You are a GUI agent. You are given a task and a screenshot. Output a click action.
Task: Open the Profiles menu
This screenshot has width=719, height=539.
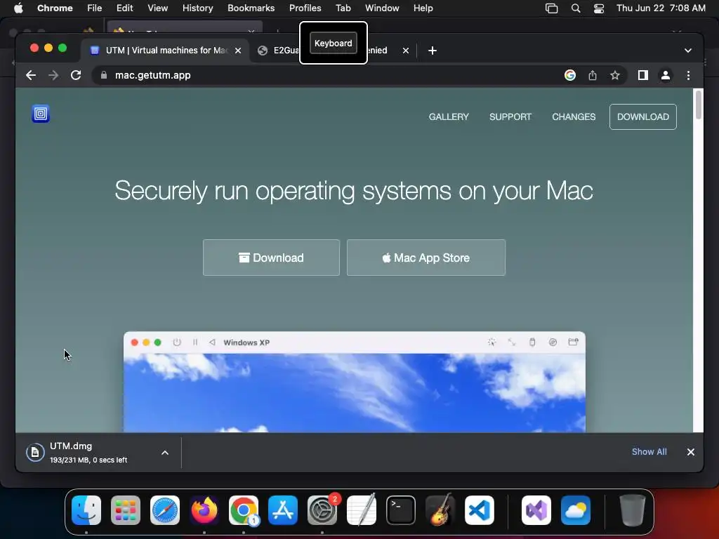[305, 8]
